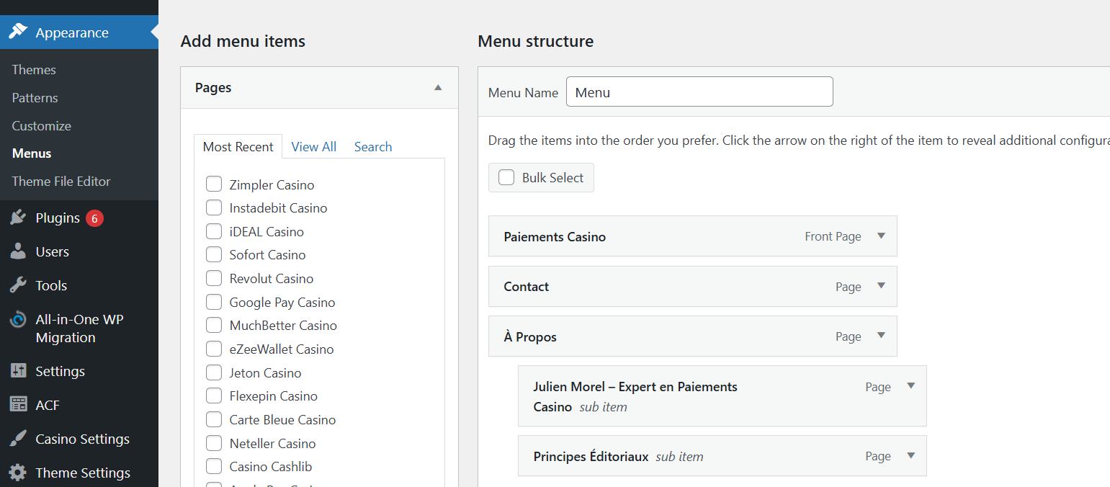The width and height of the screenshot is (1110, 487).
Task: Tick the Revolut Casino checkbox
Action: [214, 278]
